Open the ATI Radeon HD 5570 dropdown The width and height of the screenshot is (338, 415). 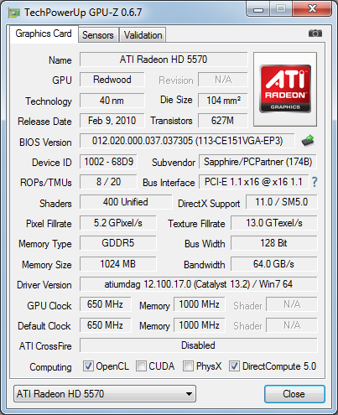pos(105,394)
